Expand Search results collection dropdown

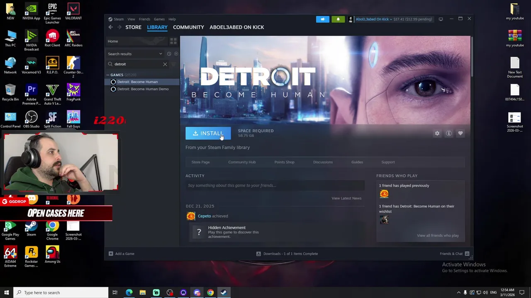pyautogui.click(x=161, y=54)
